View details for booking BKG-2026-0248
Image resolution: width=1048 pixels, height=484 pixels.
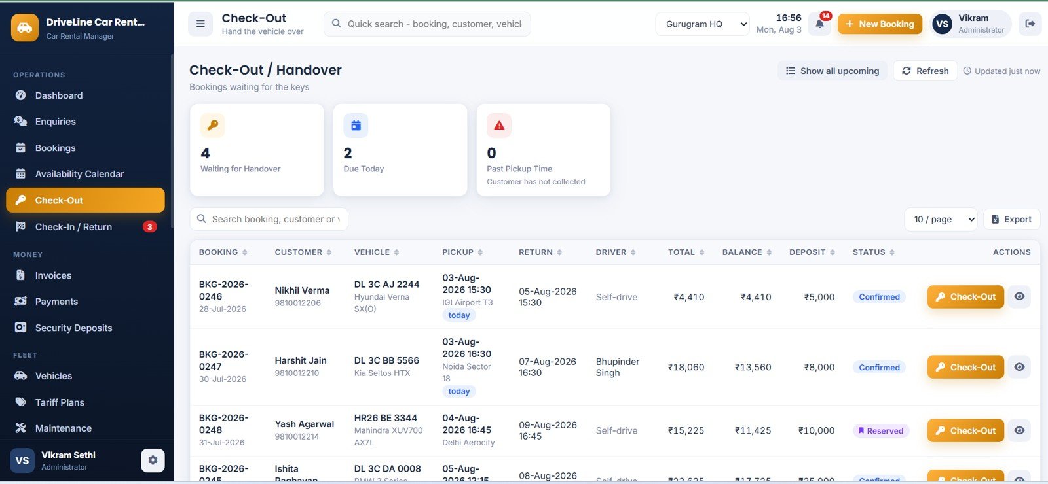(1019, 430)
